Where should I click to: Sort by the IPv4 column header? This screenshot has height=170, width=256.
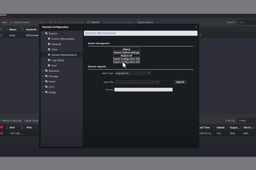12,128
